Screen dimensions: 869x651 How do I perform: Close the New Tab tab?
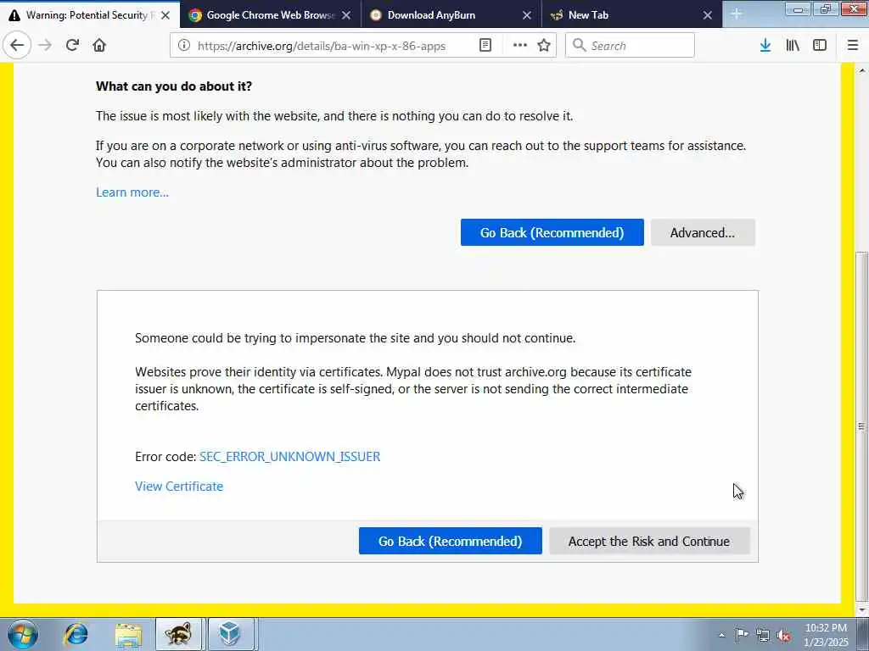click(708, 15)
